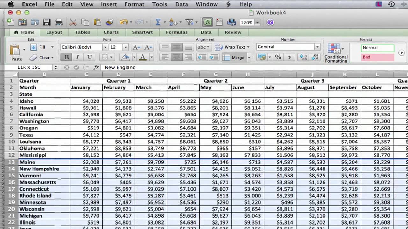
Task: Show the Formula Builder fx button
Action: [208, 22]
